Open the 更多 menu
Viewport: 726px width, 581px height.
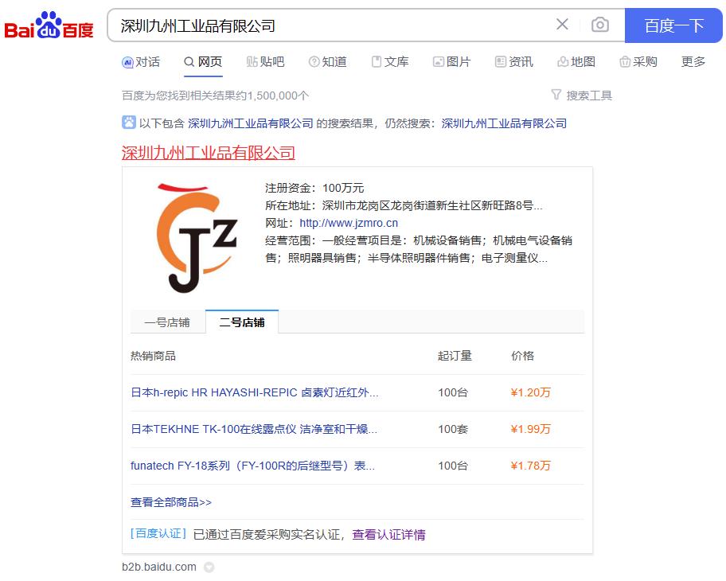[x=693, y=62]
